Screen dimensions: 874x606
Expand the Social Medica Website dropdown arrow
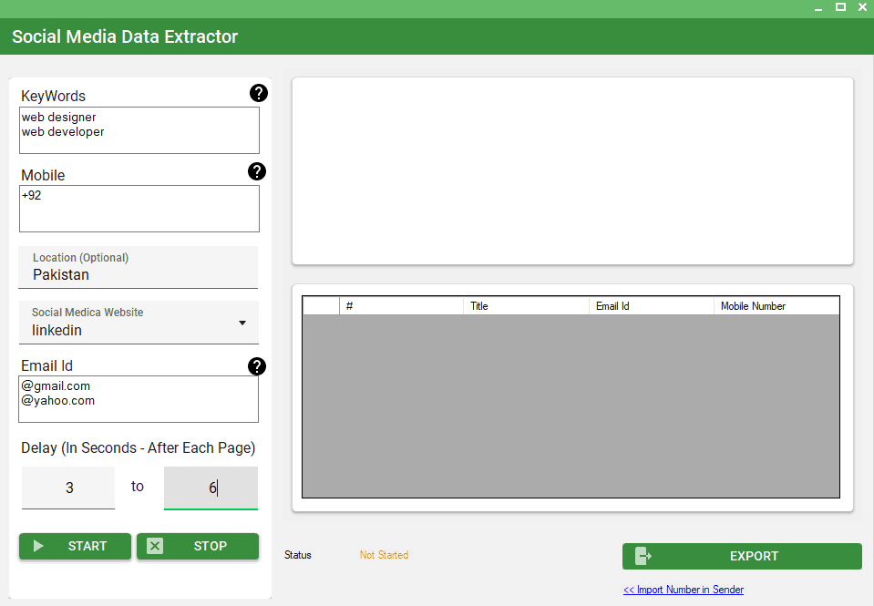point(242,323)
